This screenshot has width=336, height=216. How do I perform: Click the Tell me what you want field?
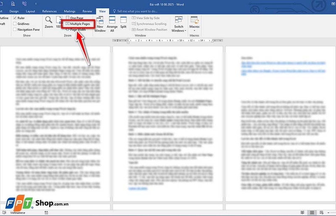[x=137, y=11]
